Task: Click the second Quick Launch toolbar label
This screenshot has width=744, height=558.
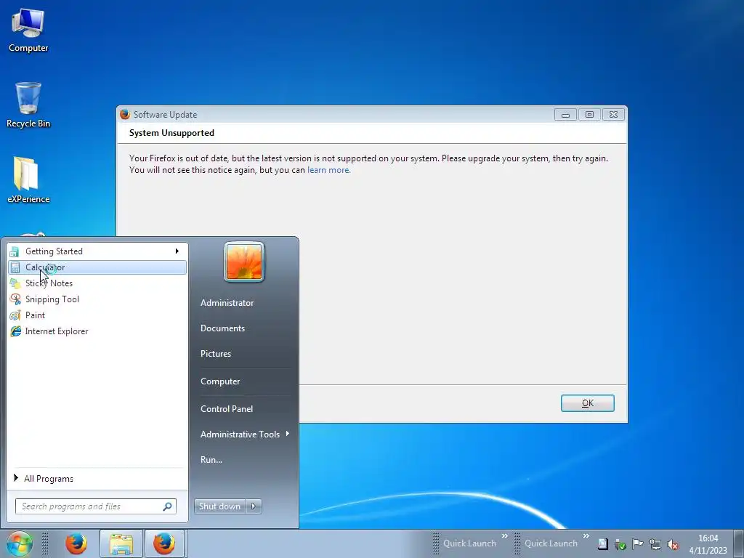Action: pos(551,543)
